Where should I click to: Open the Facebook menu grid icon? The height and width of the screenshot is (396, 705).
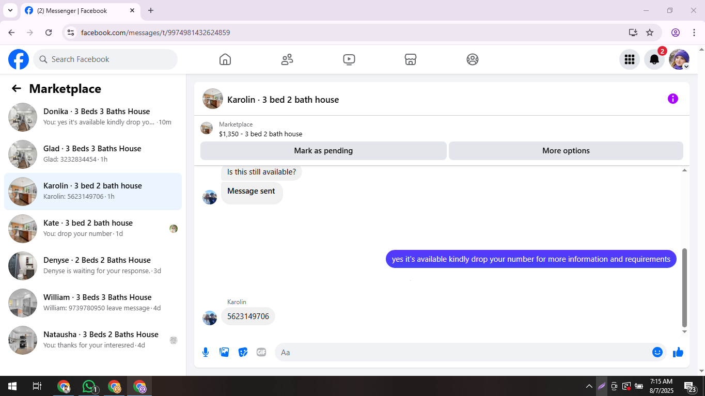(629, 59)
